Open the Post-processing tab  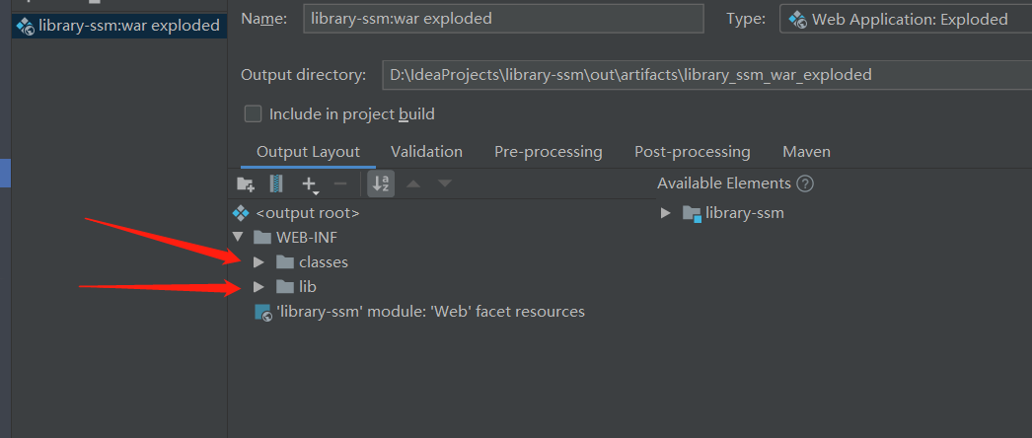[x=693, y=152]
